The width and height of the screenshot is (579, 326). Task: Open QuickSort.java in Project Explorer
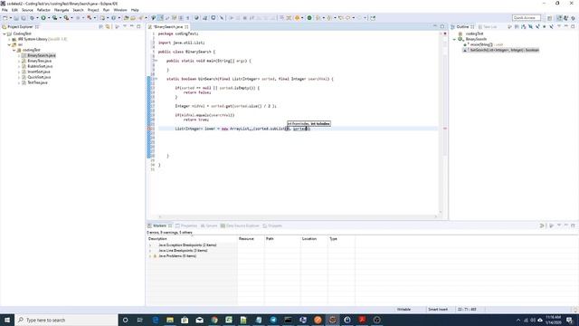pos(39,77)
